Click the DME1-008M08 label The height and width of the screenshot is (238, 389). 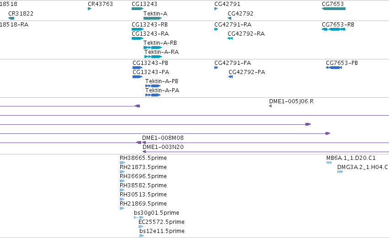tap(163, 138)
